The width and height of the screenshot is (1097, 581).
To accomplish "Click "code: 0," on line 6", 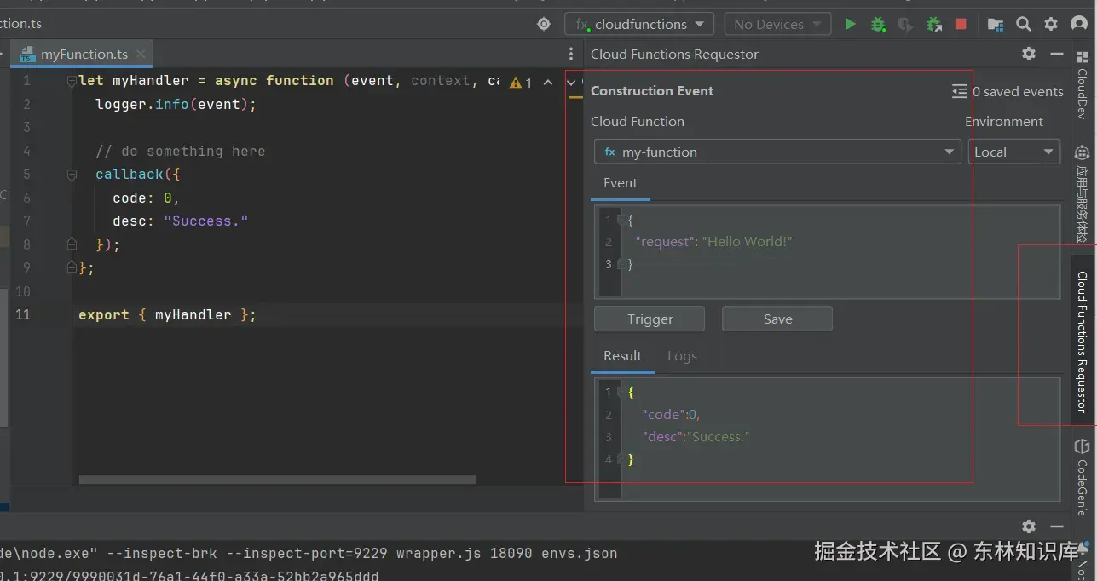I will [x=146, y=198].
